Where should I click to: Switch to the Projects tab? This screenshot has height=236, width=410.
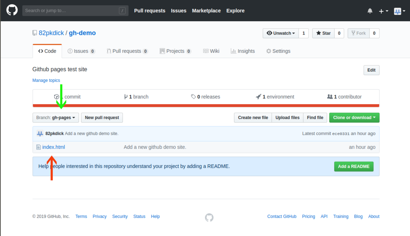tap(175, 51)
